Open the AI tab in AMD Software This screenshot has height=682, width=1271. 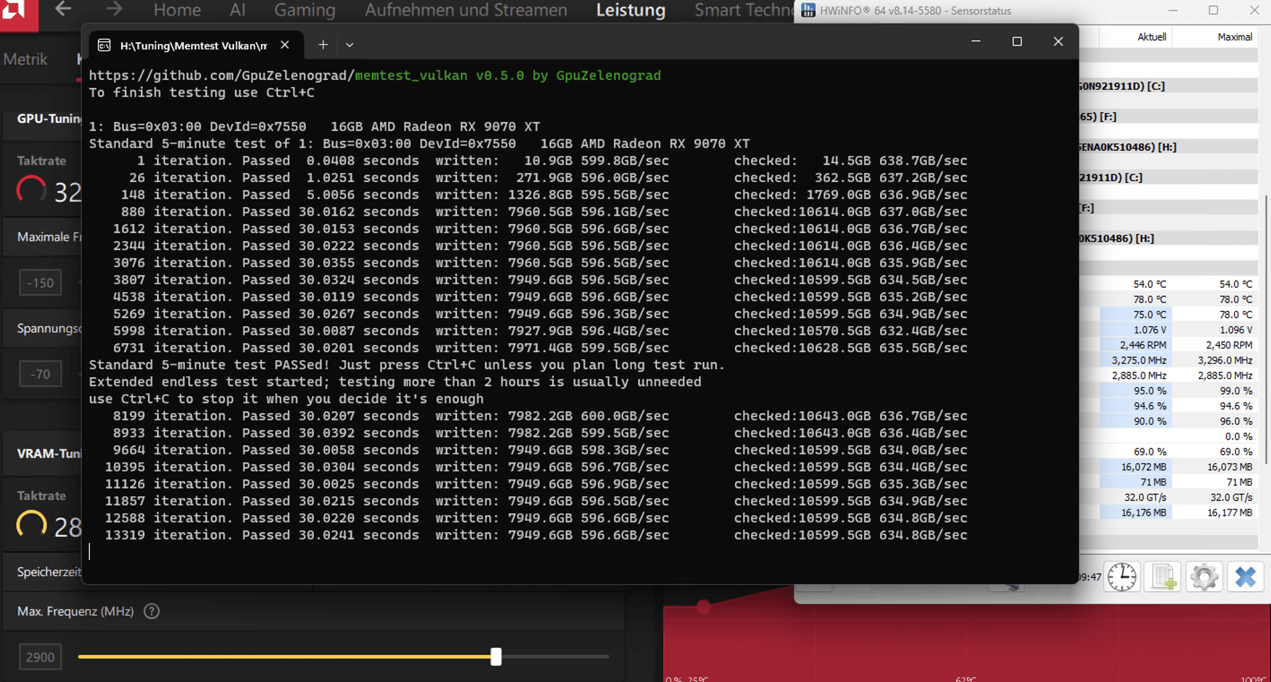[x=238, y=10]
